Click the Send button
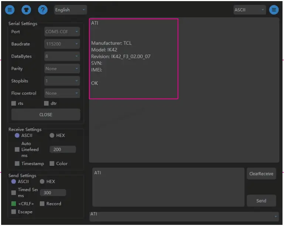The width and height of the screenshot is (284, 226). (x=261, y=201)
